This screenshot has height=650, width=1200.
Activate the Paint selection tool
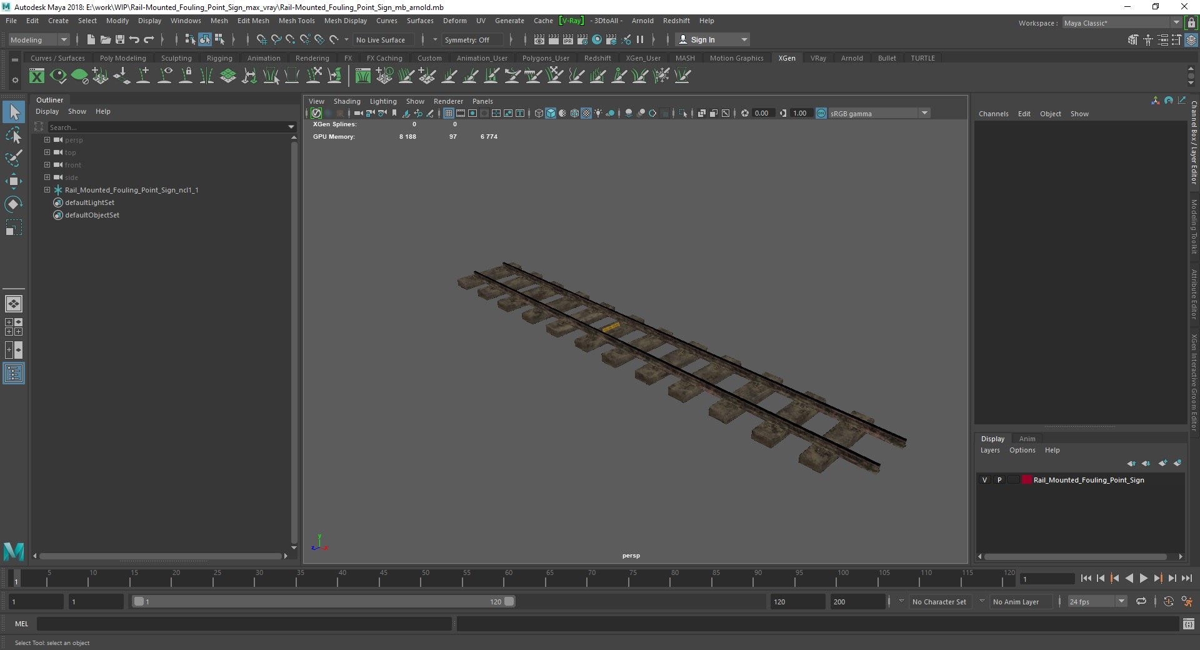pos(14,158)
